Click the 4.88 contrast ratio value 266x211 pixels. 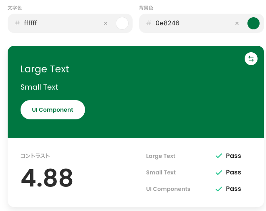(47, 178)
